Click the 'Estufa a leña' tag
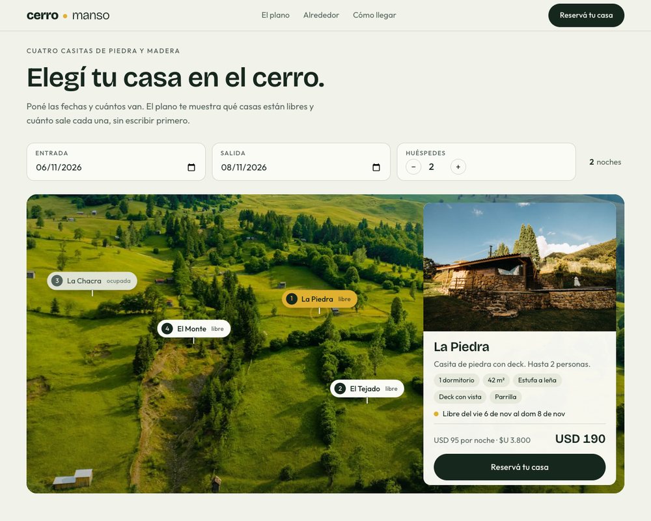This screenshot has height=521, width=651. (537, 380)
